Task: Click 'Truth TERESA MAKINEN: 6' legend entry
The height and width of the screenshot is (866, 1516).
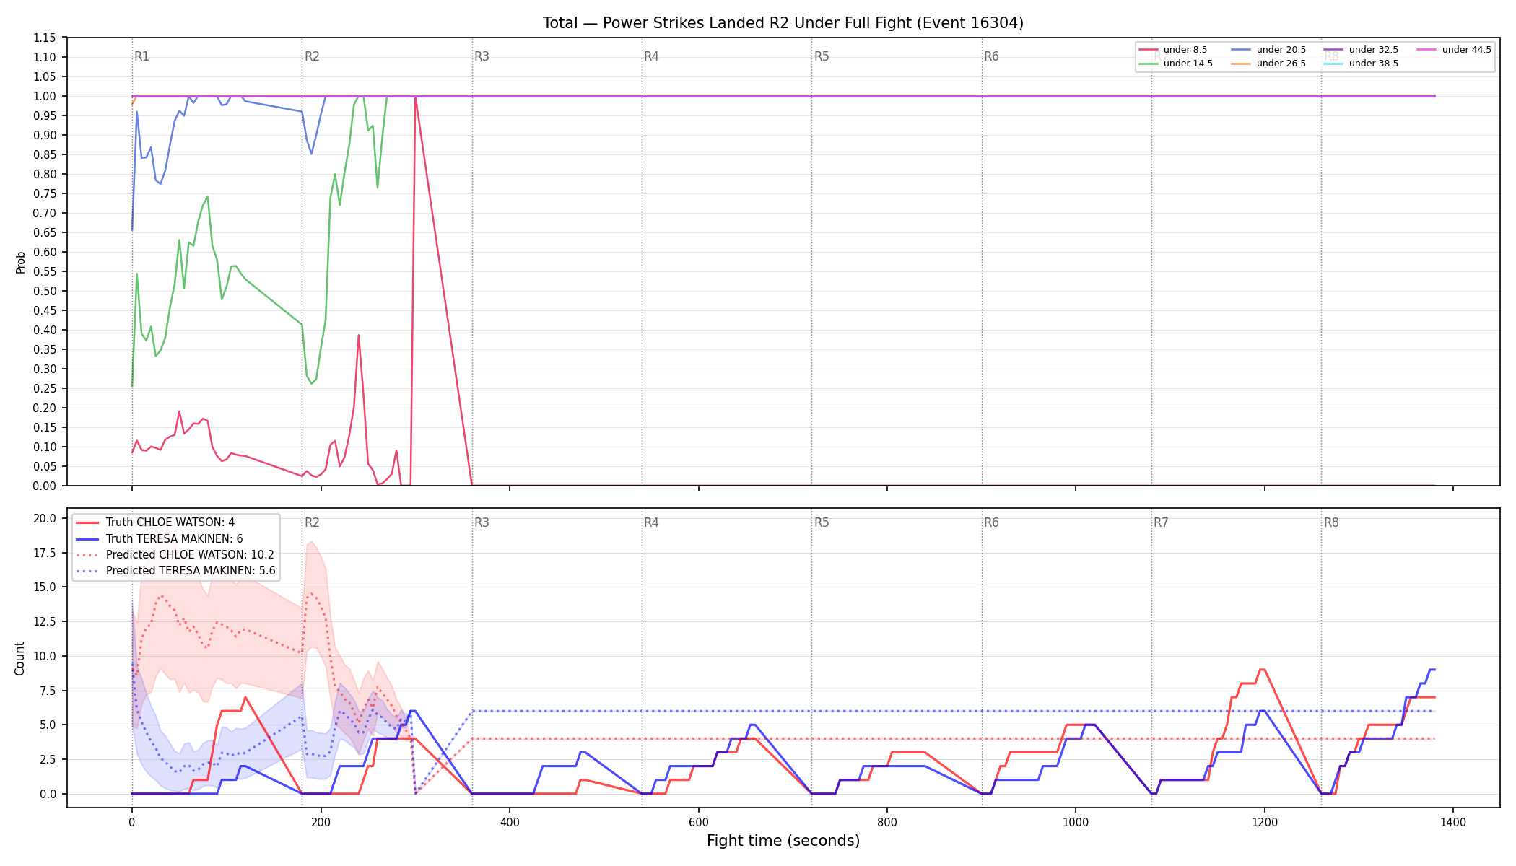Action: pyautogui.click(x=175, y=539)
